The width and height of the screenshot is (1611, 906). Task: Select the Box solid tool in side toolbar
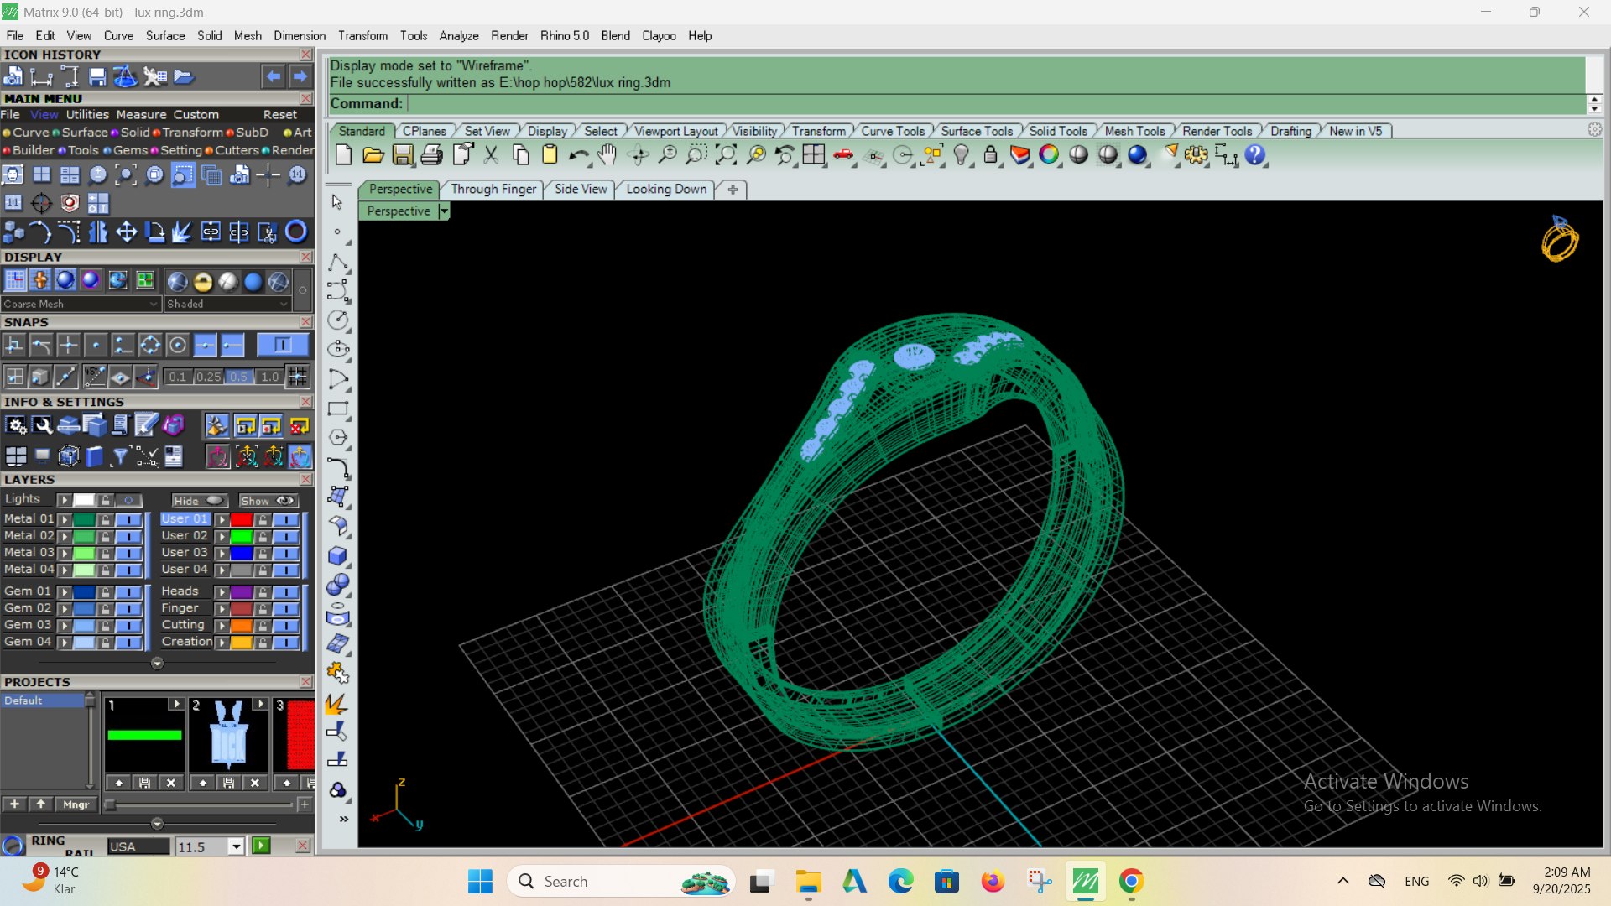338,556
